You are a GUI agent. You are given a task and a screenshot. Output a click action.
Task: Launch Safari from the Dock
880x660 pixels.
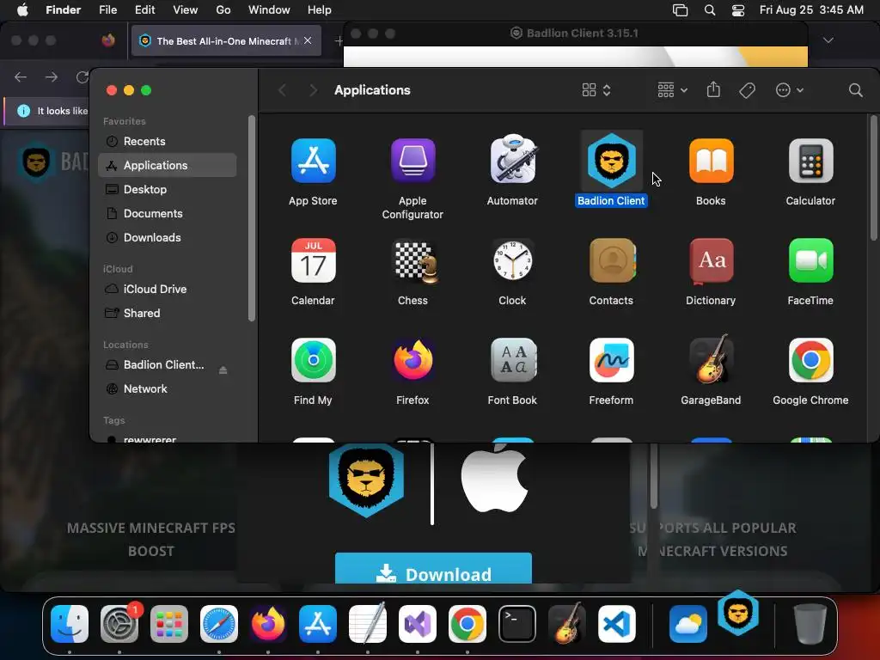[219, 624]
